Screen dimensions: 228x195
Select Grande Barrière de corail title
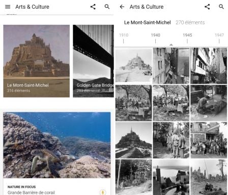point(31,192)
